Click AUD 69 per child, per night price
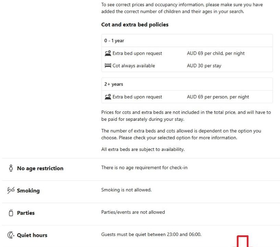Screen dimensions: 280x247 (x=216, y=53)
